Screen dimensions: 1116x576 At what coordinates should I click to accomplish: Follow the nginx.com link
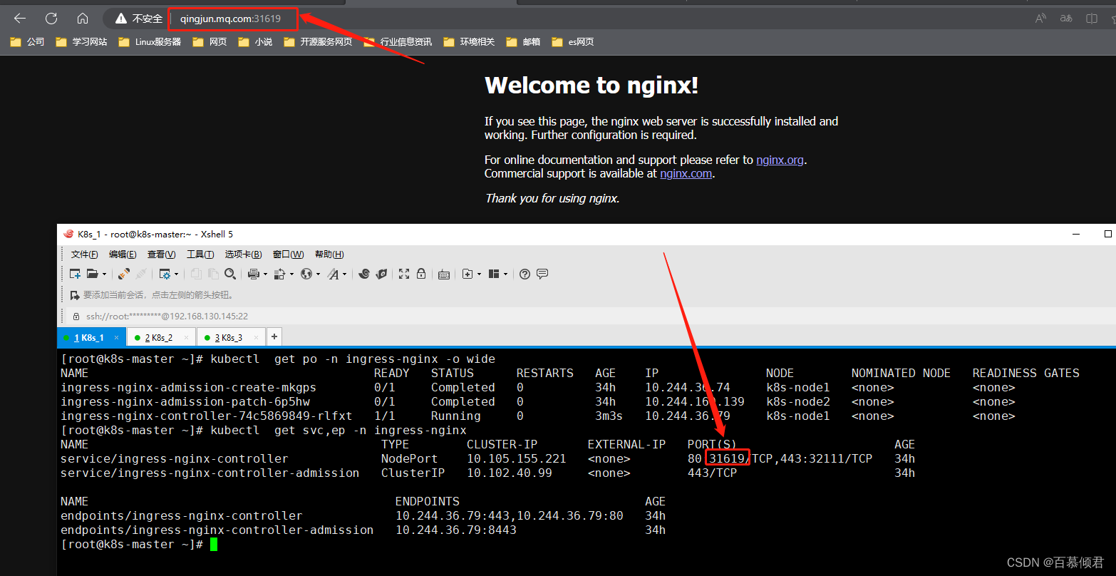point(686,173)
